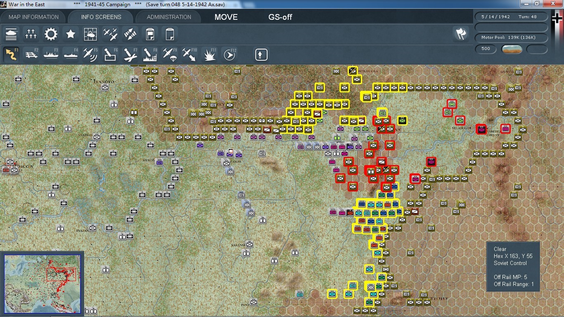This screenshot has width=564, height=317.
Task: Select the F9 air transport parachute icon
Action: pos(170,54)
